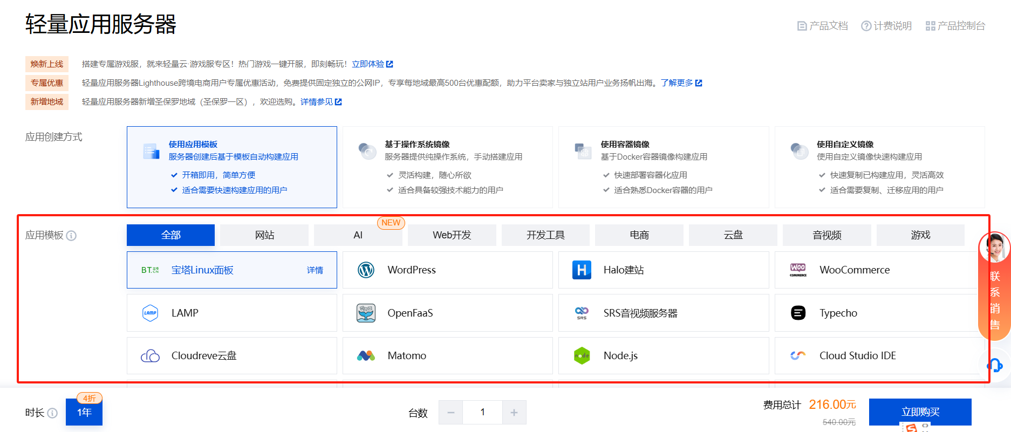Switch to the 全部 template tab
This screenshot has width=1011, height=432.
click(x=170, y=235)
